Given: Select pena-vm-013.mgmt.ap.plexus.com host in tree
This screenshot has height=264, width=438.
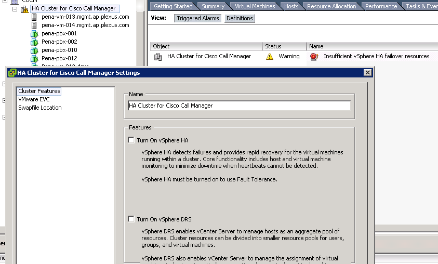Looking at the screenshot, I should pyautogui.click(x=85, y=17).
